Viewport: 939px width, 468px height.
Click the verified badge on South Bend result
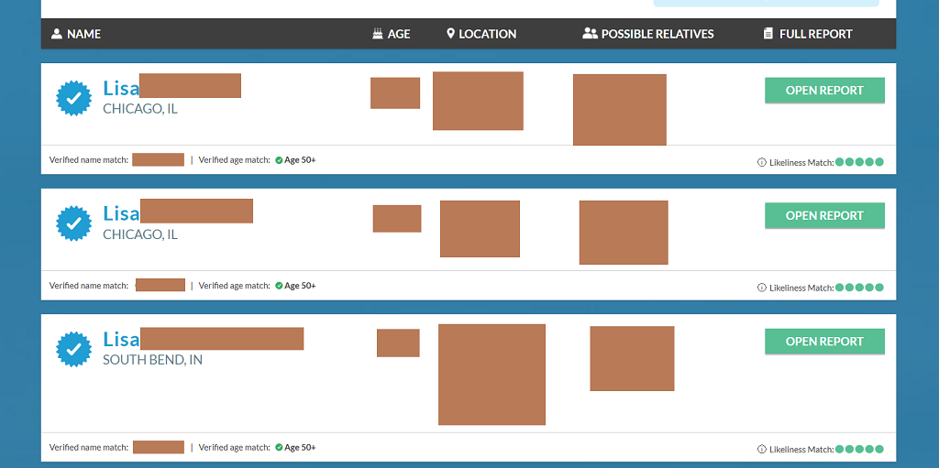74,349
